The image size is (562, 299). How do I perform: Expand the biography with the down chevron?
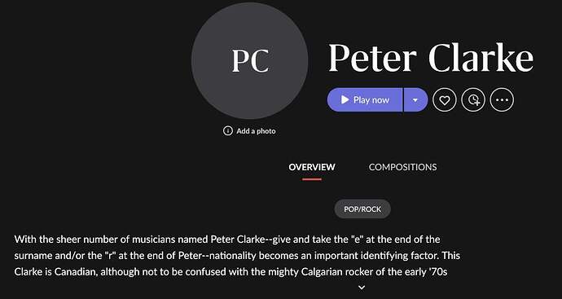(362, 287)
